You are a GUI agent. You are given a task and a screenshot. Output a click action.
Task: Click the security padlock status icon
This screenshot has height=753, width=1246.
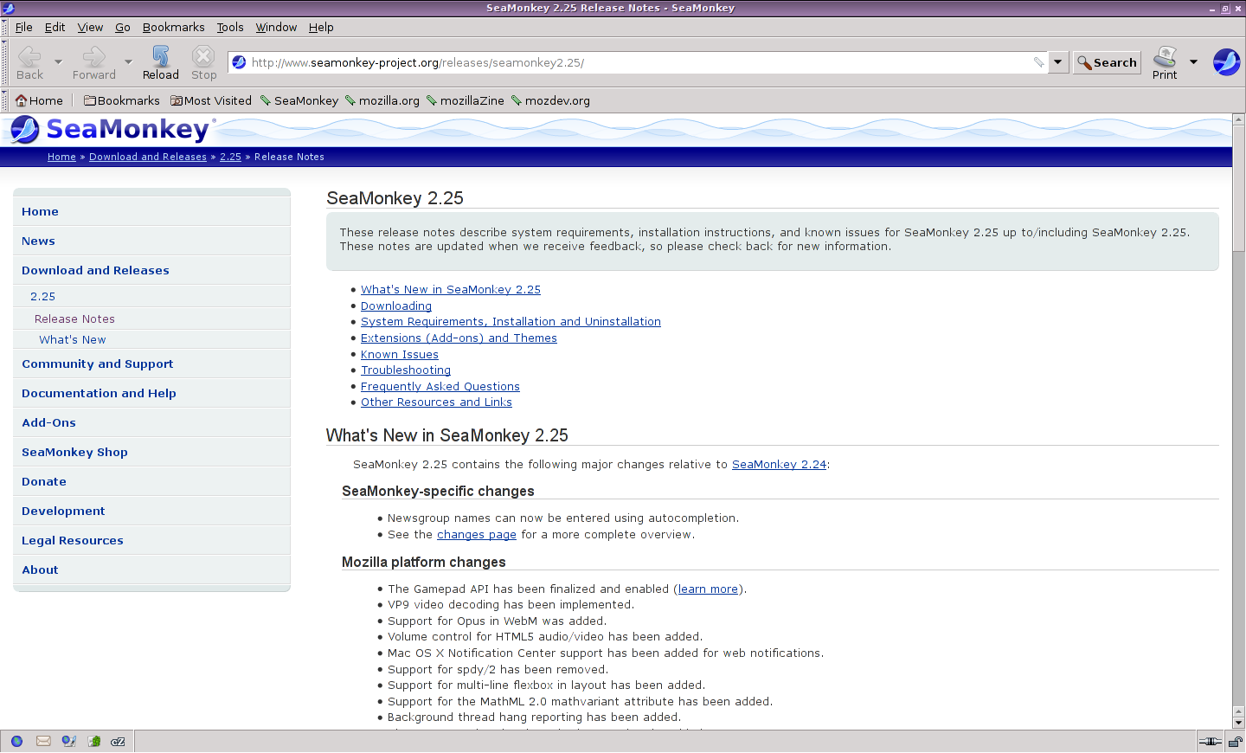pyautogui.click(x=1235, y=742)
